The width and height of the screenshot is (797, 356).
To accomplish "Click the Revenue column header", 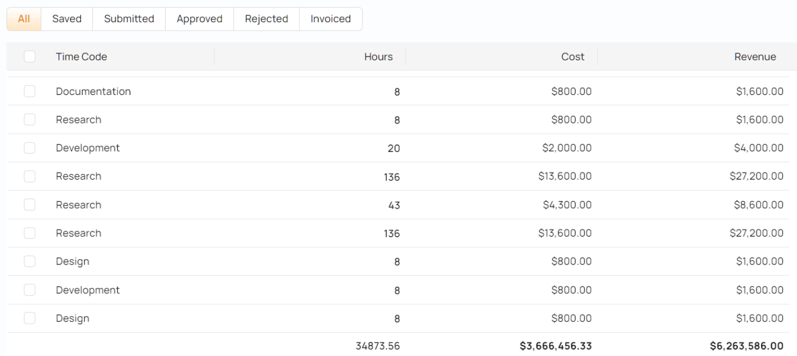I will point(755,56).
